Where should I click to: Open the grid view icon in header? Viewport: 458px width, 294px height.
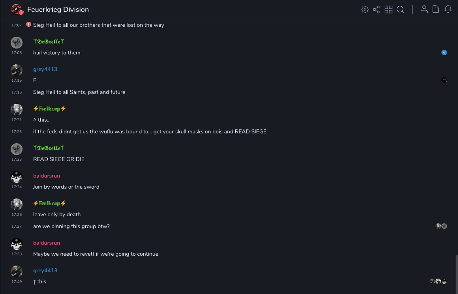(389, 9)
